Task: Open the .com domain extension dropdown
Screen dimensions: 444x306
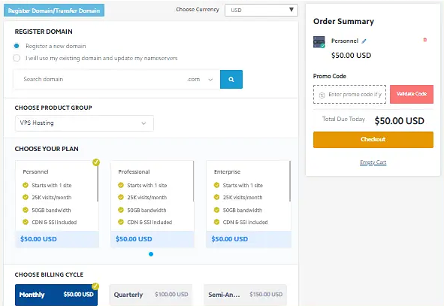Action: (200, 80)
